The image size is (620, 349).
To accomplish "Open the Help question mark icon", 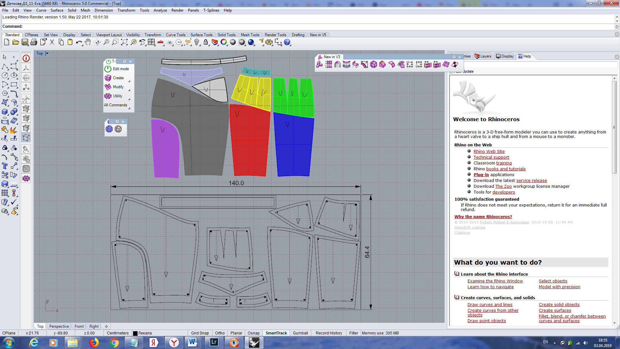I will coord(287,42).
